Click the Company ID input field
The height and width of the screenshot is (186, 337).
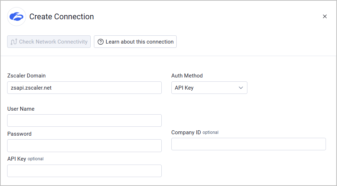click(248, 144)
